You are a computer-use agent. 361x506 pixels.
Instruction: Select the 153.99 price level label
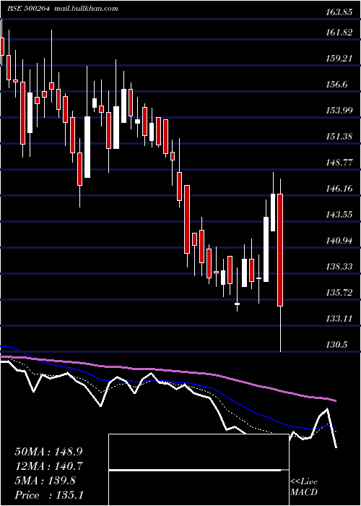point(338,111)
